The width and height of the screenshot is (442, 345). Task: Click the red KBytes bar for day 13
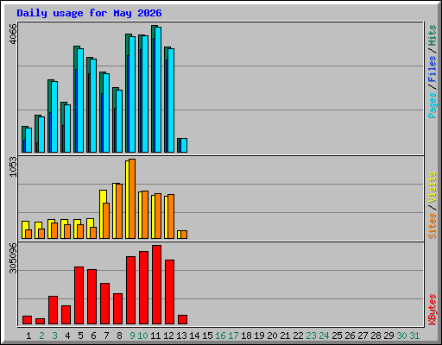(x=183, y=320)
